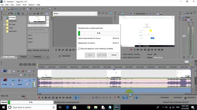Open the Options menu
The height and width of the screenshot is (110, 197).
click(31, 5)
